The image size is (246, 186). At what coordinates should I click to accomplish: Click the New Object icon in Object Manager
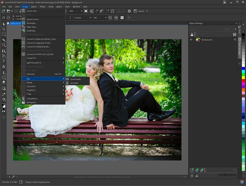(x=192, y=170)
